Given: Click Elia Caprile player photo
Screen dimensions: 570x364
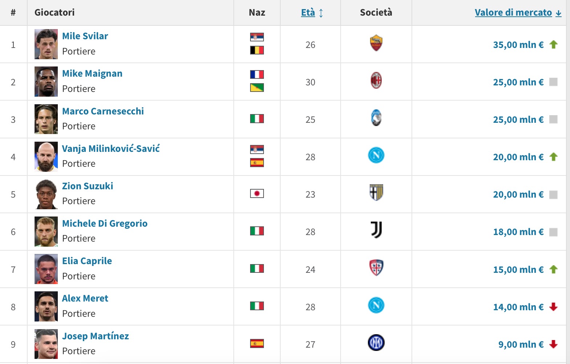Looking at the screenshot, I should [x=46, y=269].
